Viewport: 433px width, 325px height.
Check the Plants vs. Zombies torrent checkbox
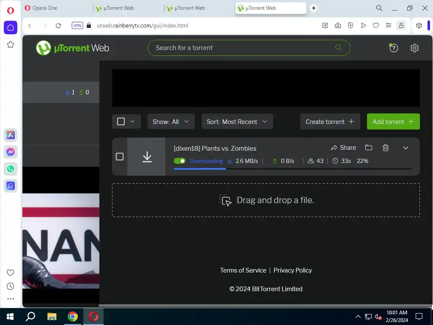[x=120, y=157]
